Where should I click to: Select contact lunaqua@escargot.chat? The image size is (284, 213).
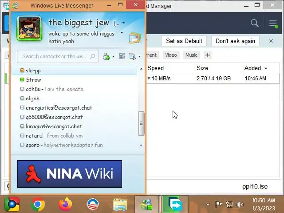74,126
